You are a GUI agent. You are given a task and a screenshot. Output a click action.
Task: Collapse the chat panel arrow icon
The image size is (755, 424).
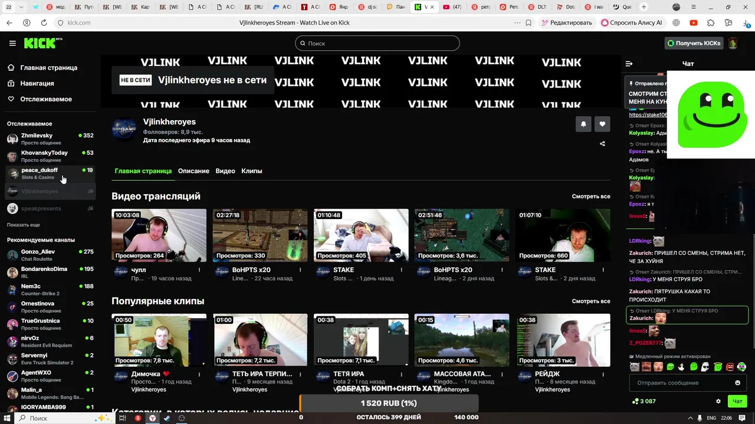click(x=629, y=64)
